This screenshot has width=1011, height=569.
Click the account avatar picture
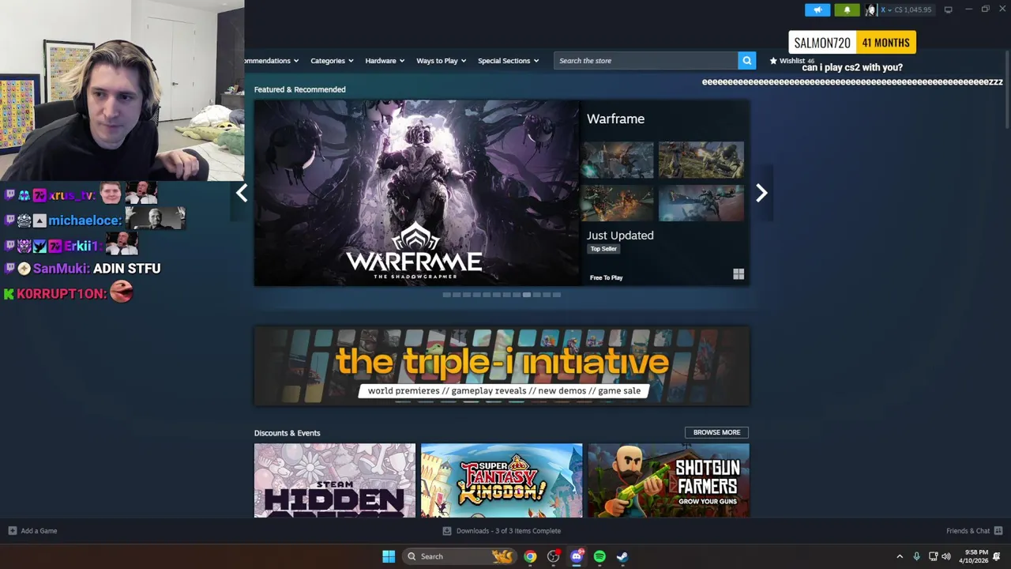870,9
